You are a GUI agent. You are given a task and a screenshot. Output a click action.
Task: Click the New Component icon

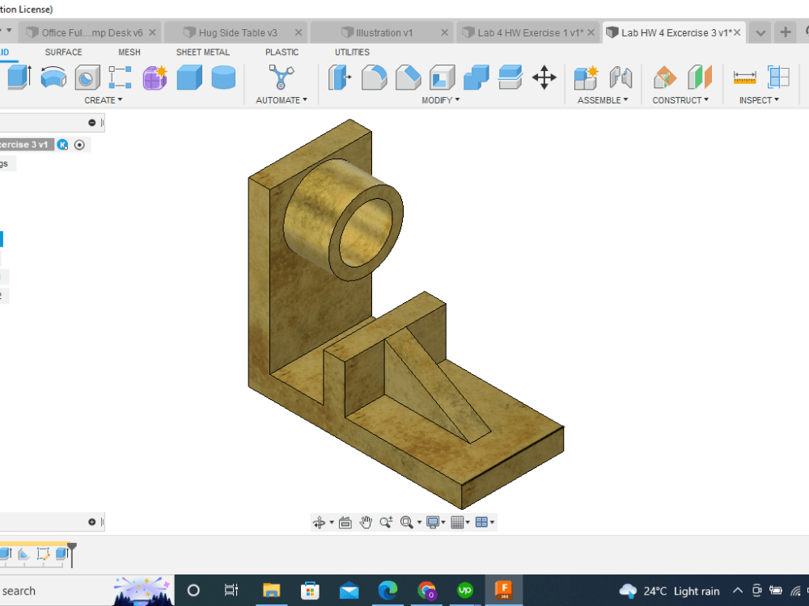586,78
